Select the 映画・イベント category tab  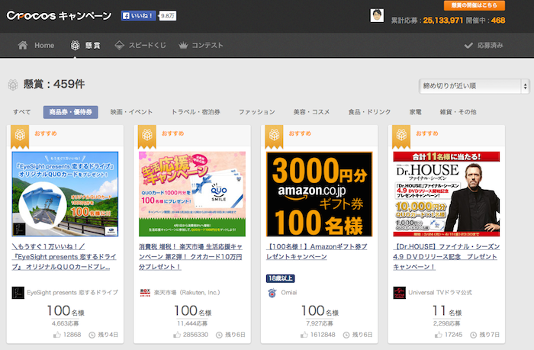(x=131, y=112)
